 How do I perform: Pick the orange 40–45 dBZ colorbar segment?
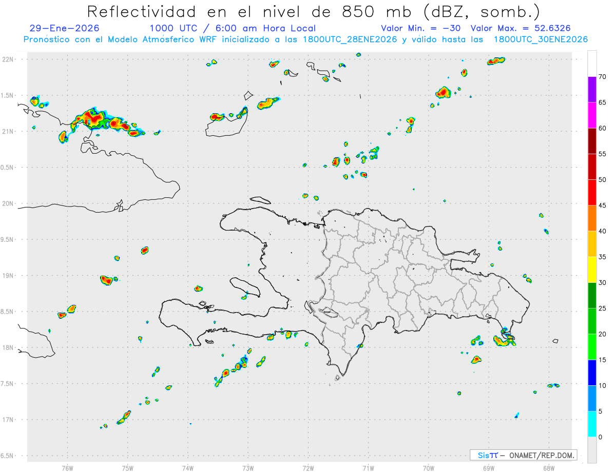point(592,218)
